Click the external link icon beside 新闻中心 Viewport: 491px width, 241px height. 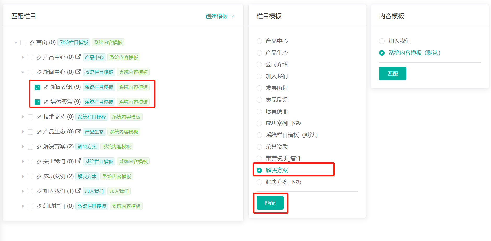[78, 72]
